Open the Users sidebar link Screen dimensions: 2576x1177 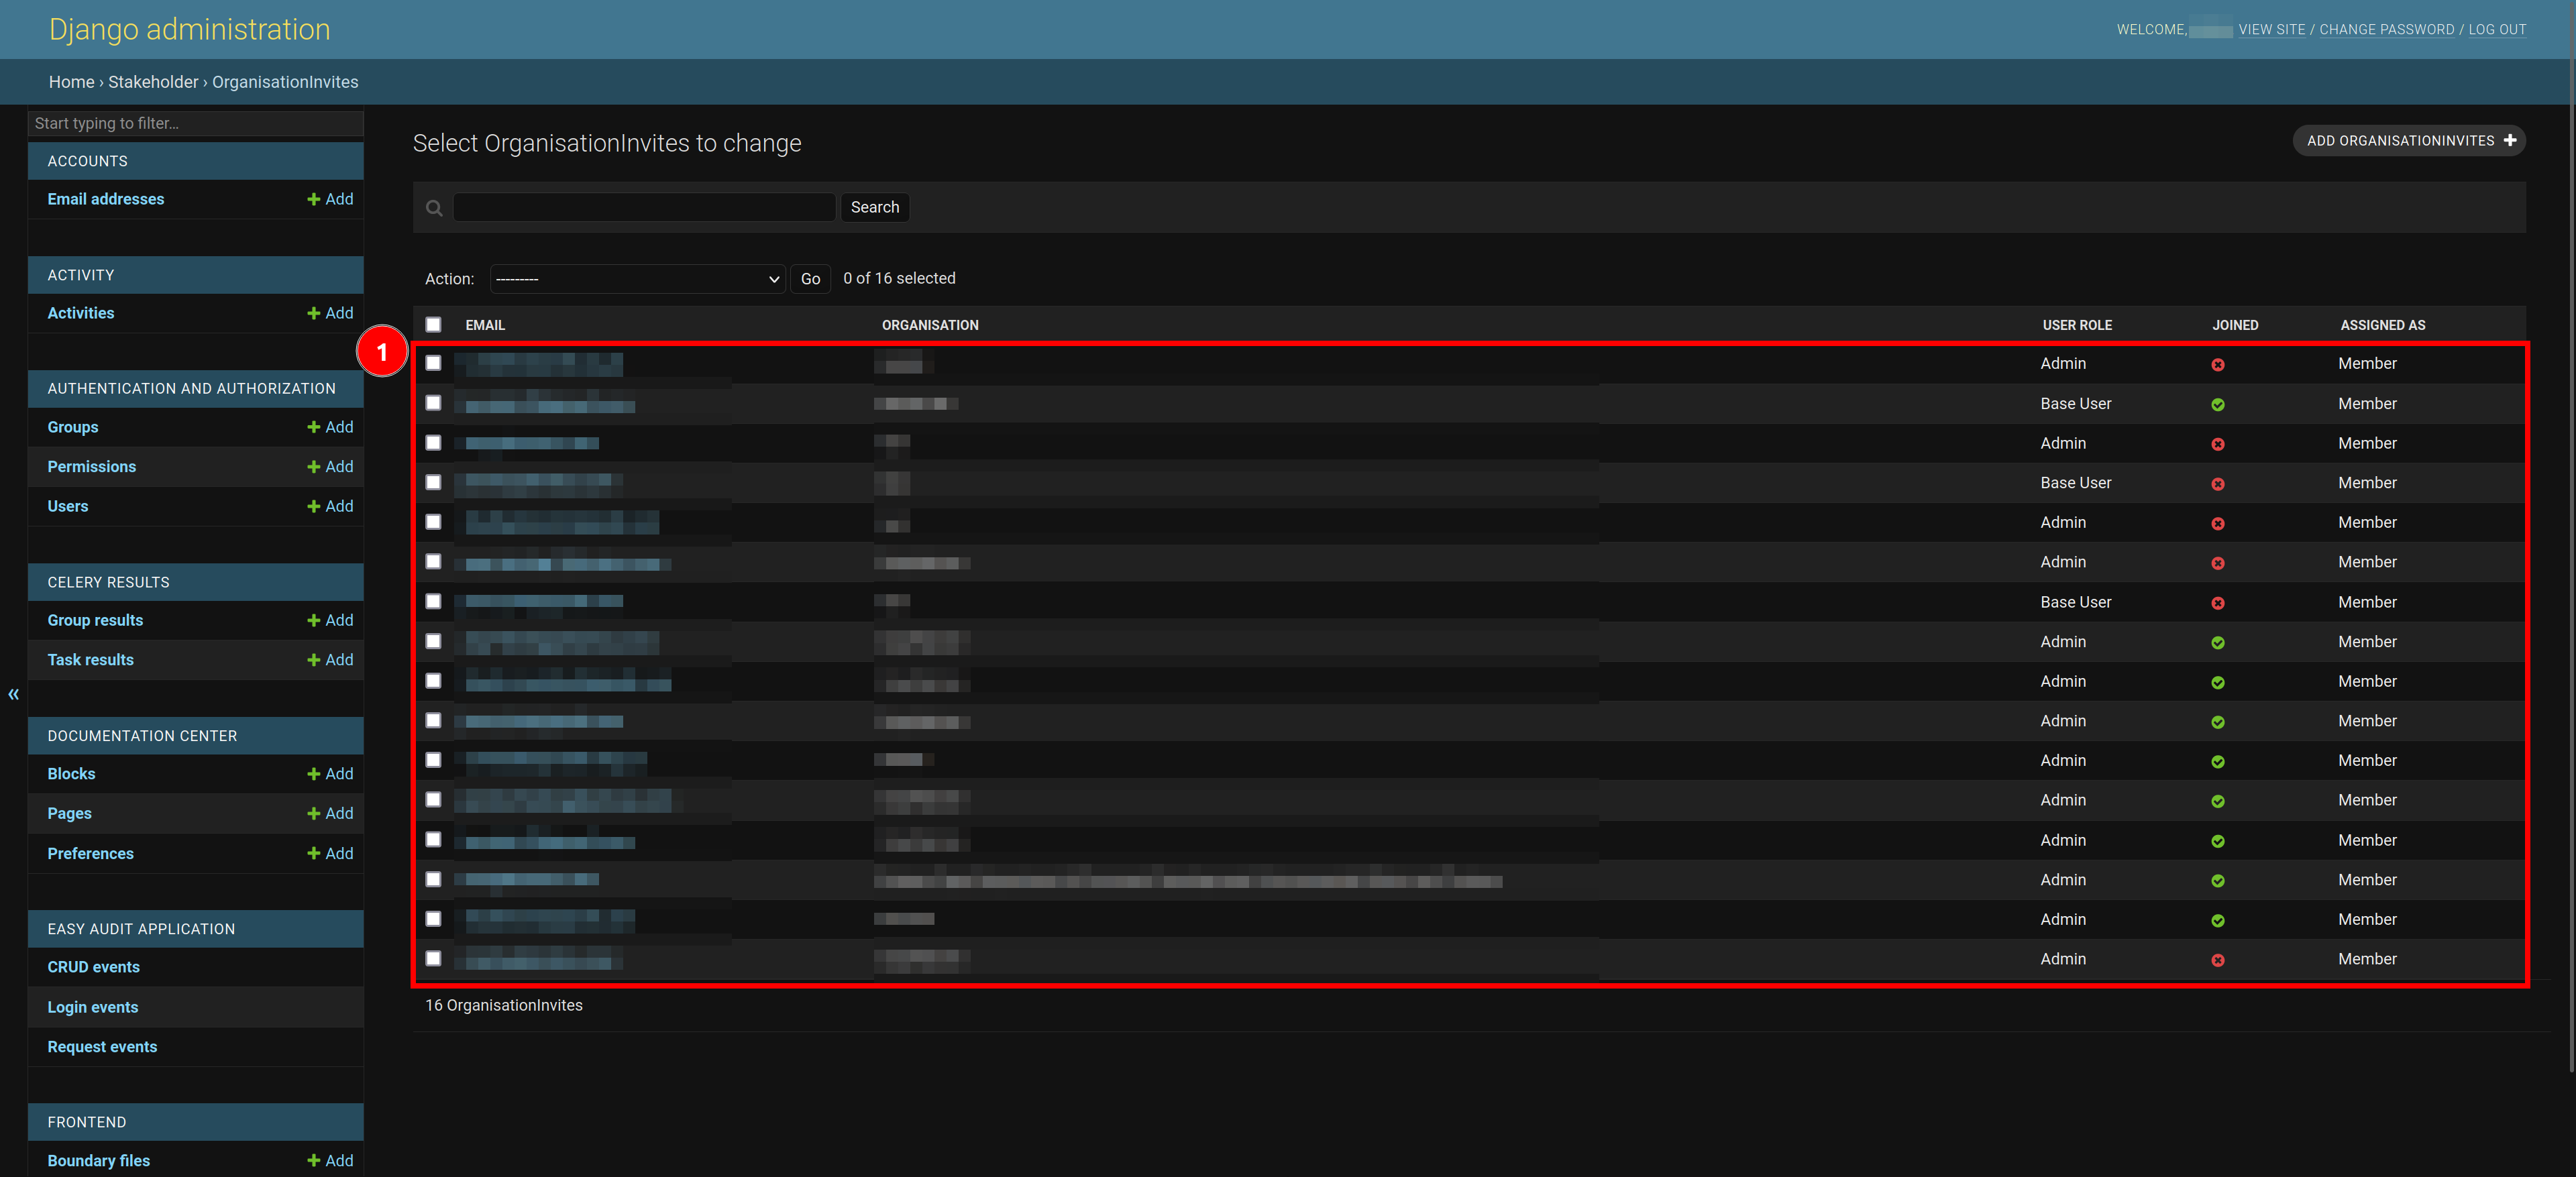coord(68,506)
